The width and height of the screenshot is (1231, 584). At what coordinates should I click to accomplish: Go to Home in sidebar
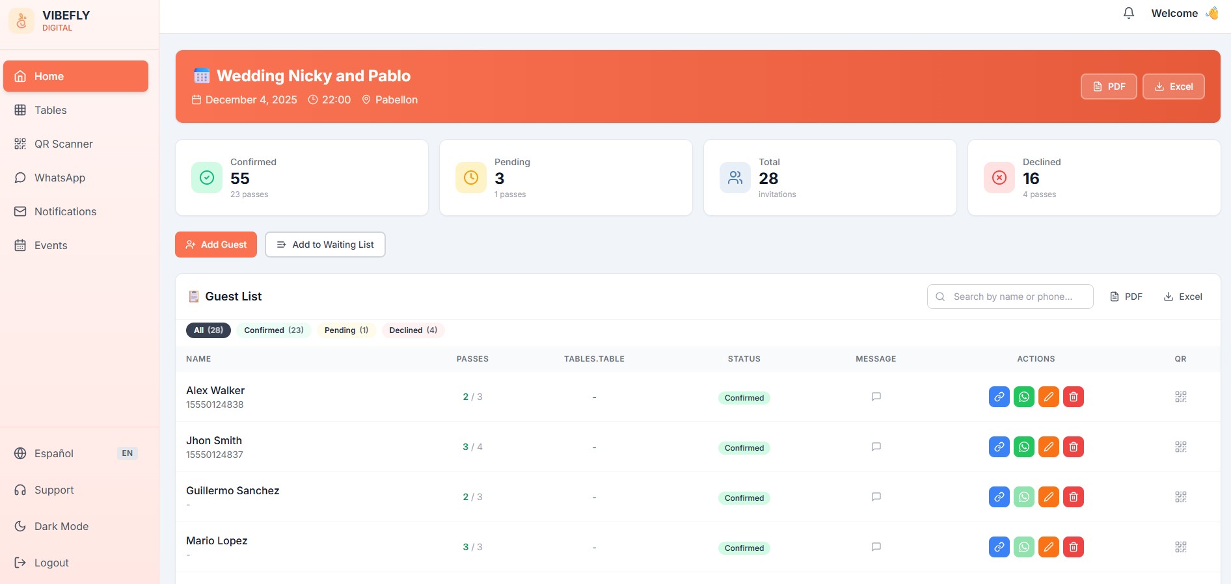point(75,76)
